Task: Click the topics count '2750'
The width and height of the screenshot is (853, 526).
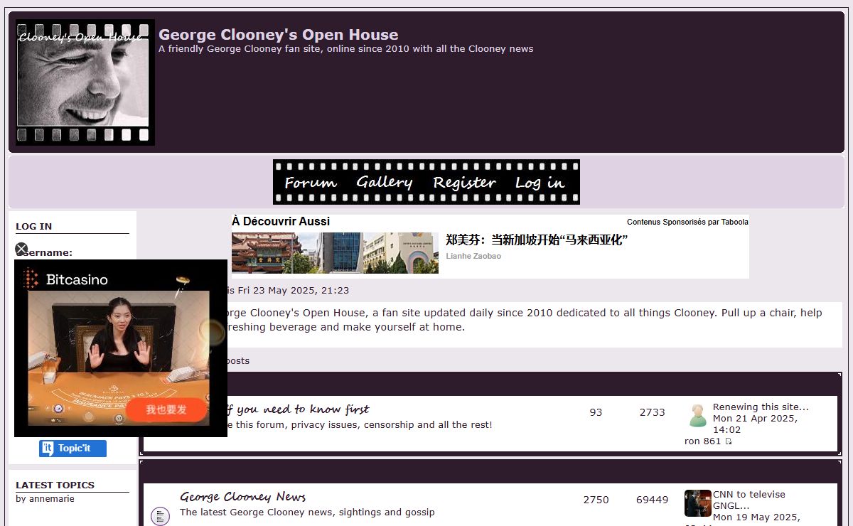Action: pyautogui.click(x=596, y=500)
